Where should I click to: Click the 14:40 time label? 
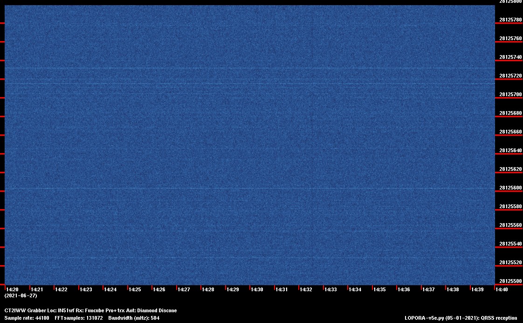(x=502, y=289)
